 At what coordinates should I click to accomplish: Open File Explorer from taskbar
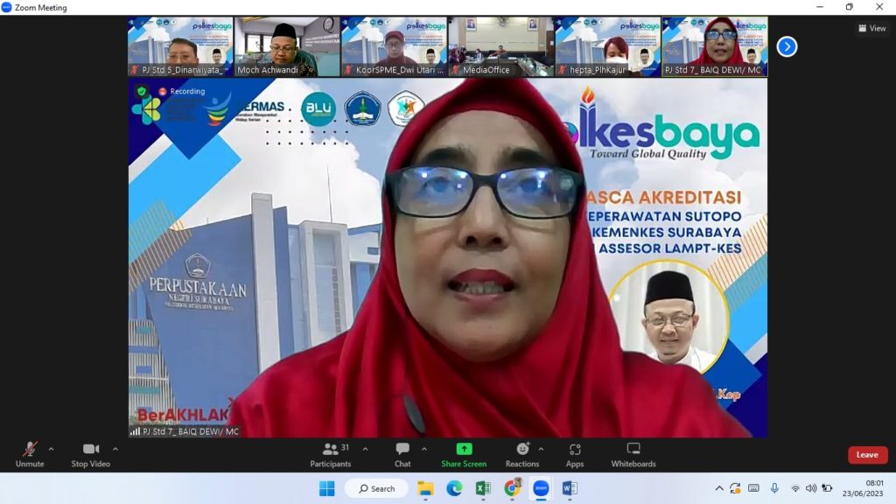tap(426, 488)
